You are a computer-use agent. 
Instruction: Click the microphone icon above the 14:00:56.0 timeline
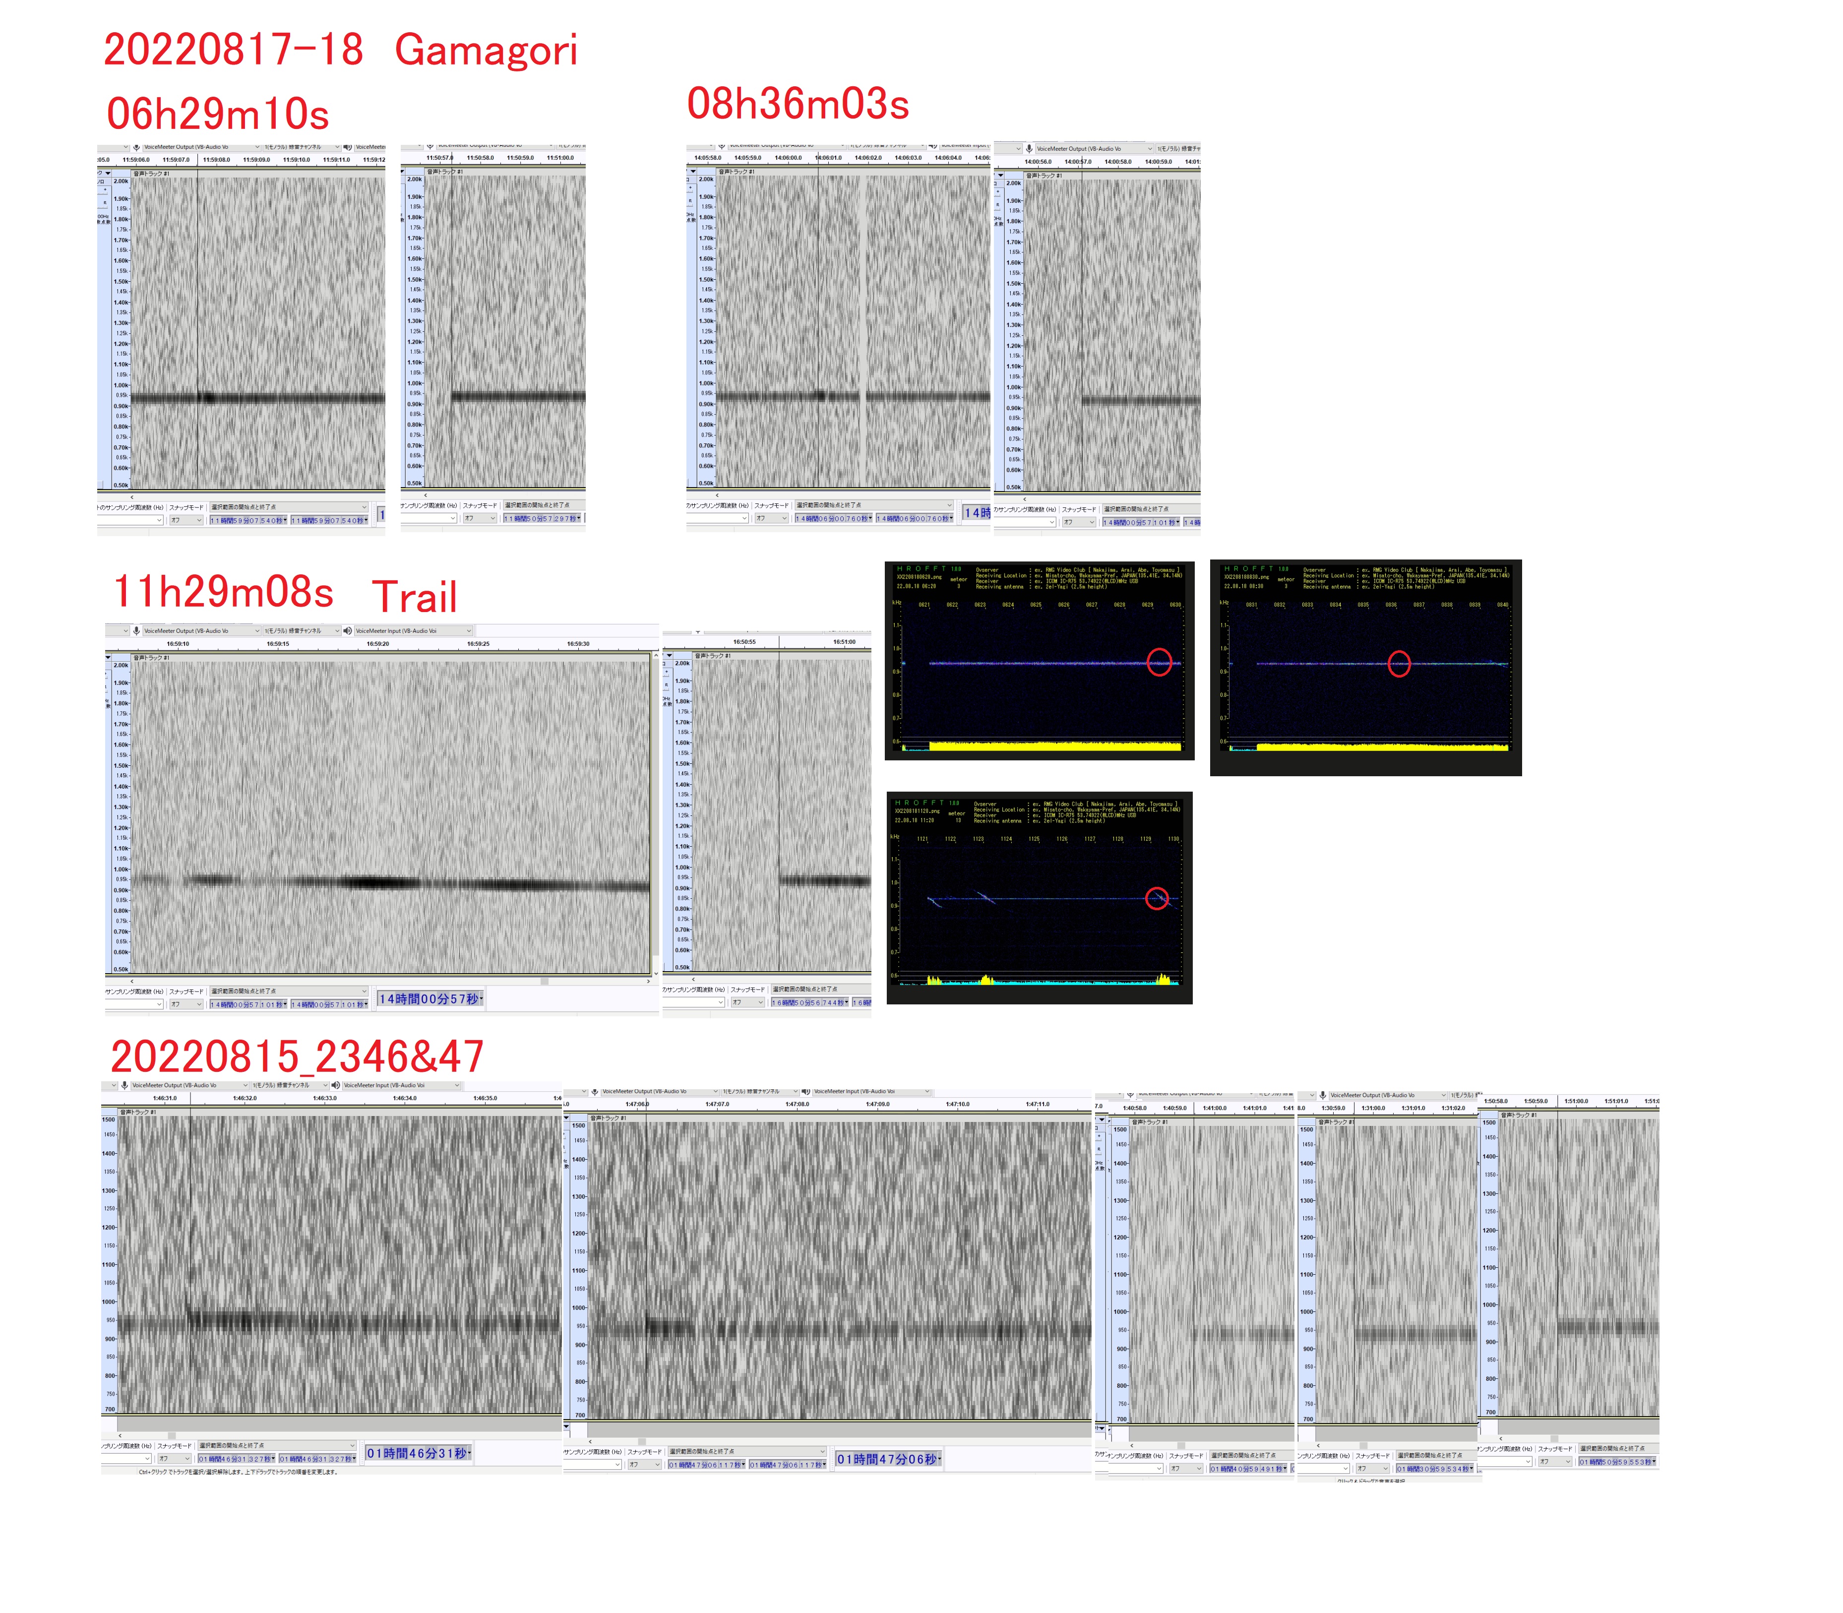1029,148
